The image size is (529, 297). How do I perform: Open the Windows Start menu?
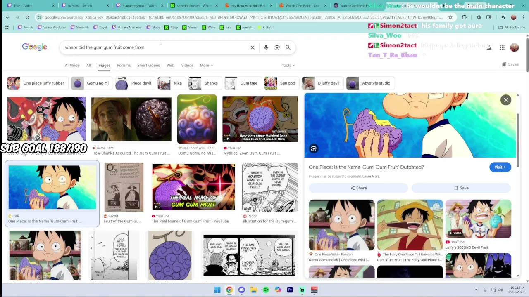pyautogui.click(x=217, y=290)
